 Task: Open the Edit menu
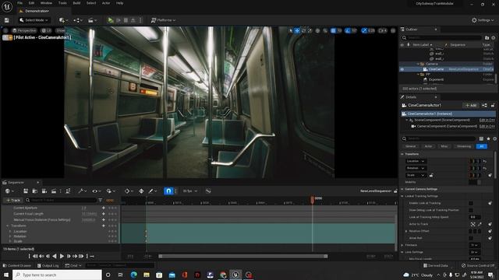coord(31,3)
